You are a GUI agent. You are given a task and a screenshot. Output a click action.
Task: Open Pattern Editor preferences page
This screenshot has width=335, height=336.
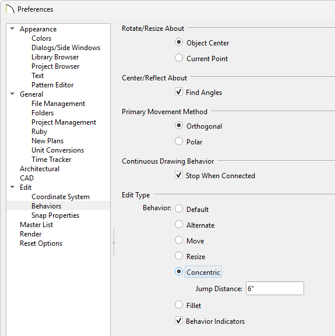coord(52,85)
